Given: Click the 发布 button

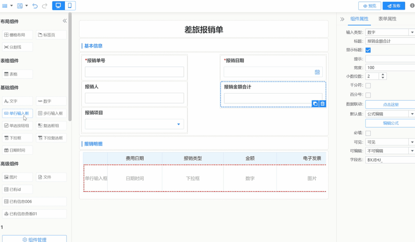Looking at the screenshot, I should tap(393, 6).
